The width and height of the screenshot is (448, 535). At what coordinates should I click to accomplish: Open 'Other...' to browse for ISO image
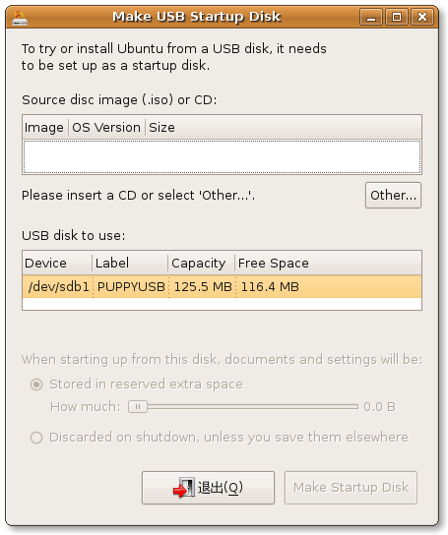(393, 195)
